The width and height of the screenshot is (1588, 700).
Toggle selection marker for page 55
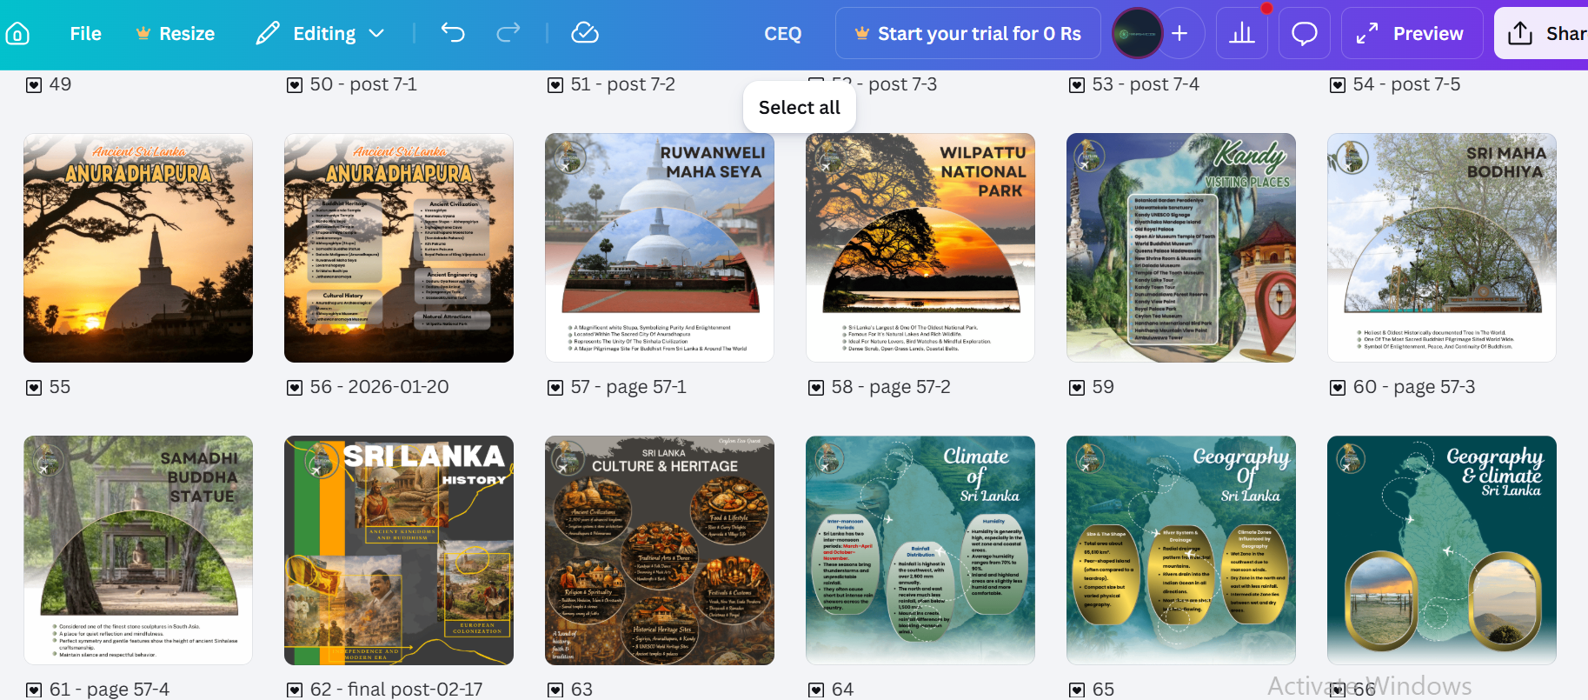point(34,388)
